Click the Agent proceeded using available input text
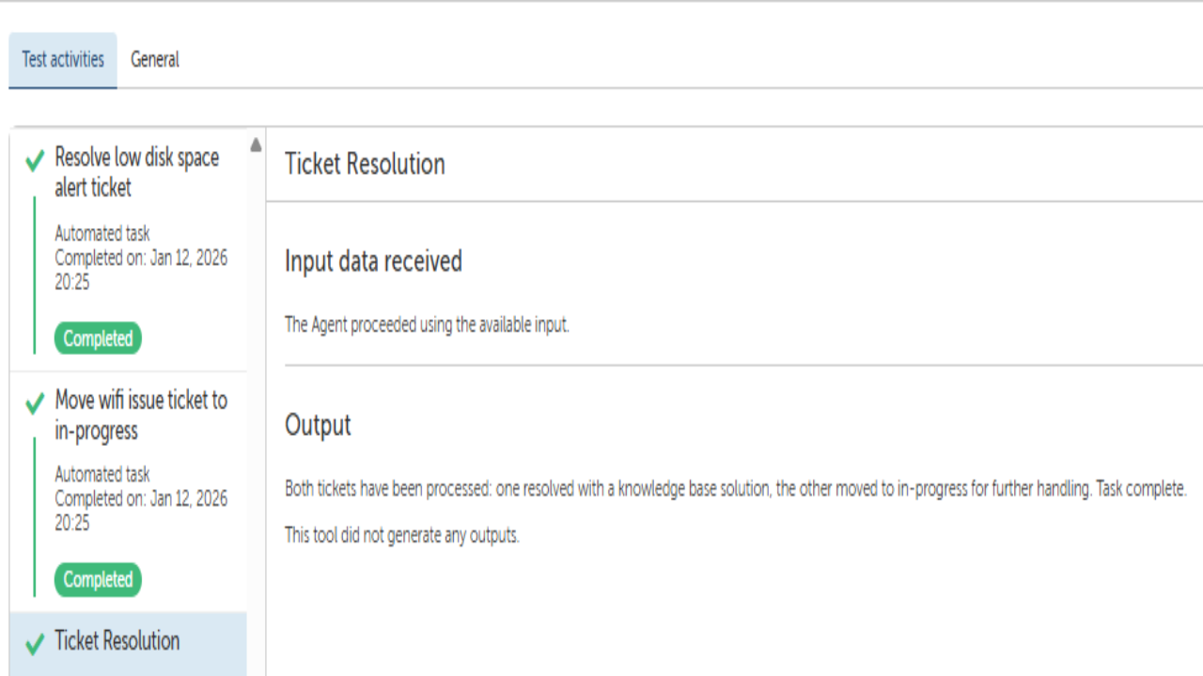1203x676 pixels. (427, 326)
